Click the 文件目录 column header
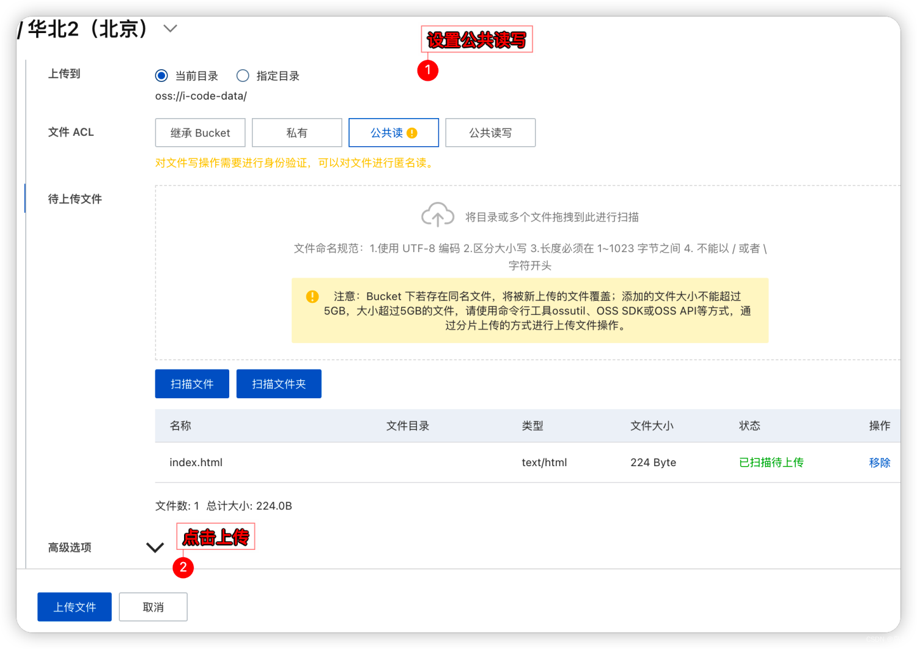This screenshot has height=649, width=917. (408, 426)
